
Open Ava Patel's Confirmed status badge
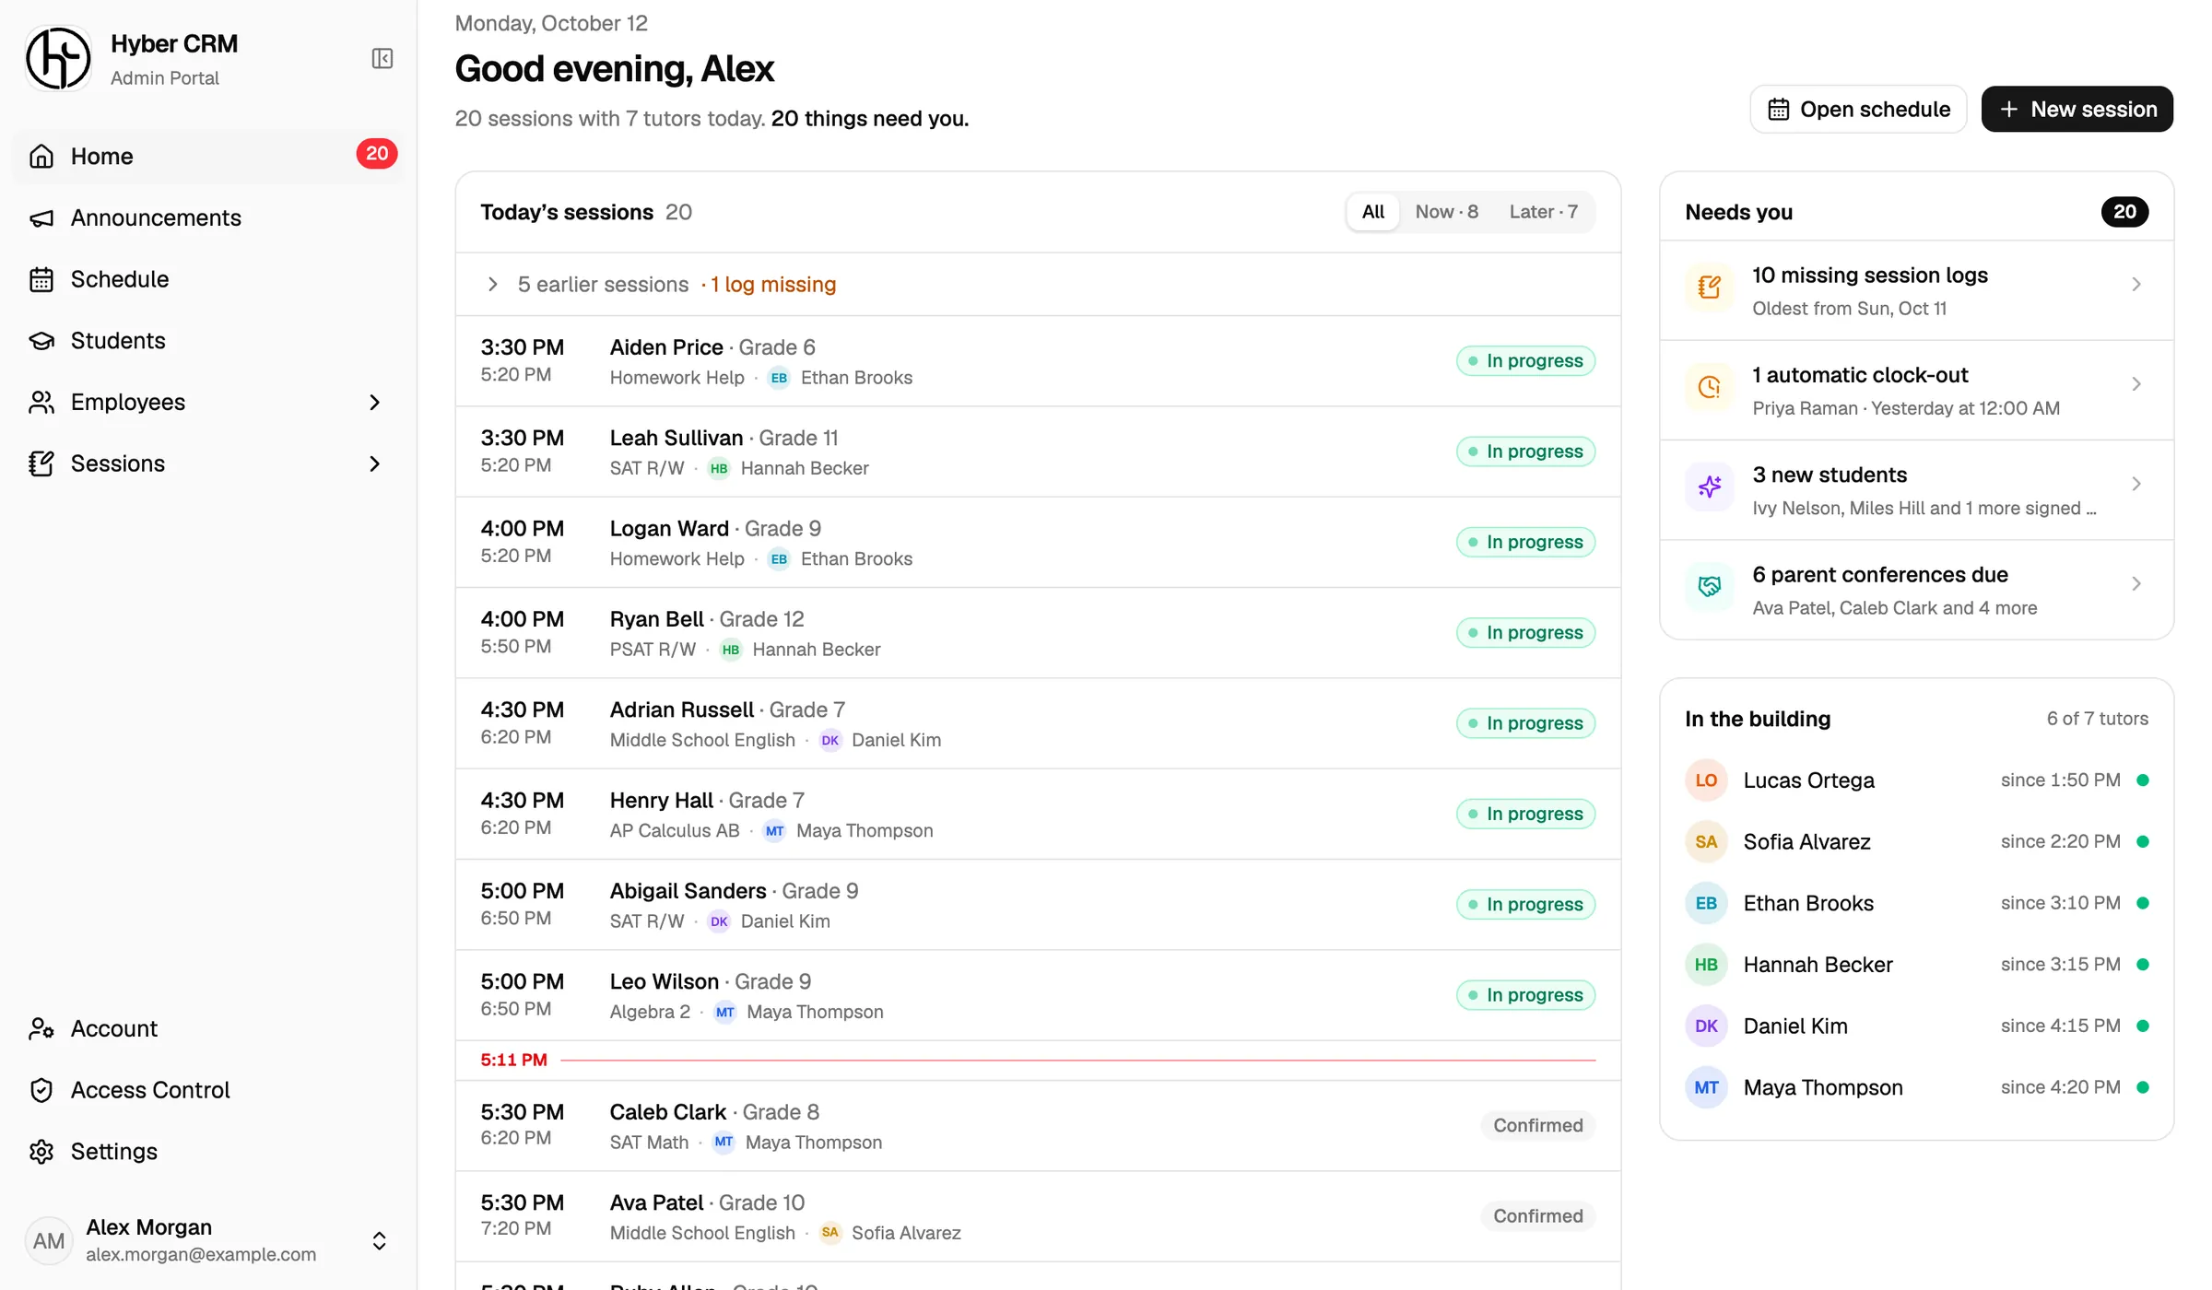coord(1537,1216)
